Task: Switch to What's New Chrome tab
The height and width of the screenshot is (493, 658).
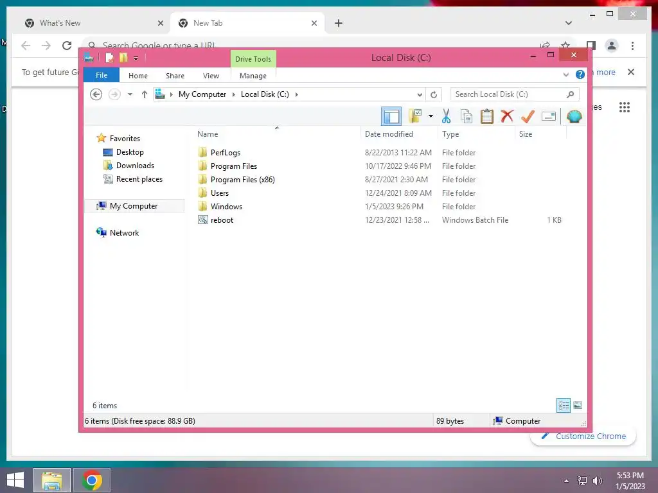Action: [94, 23]
